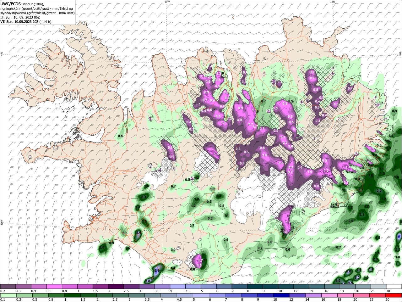
Task: Click the snow legend swatch from 1 to 1.5
Action: click(x=85, y=287)
